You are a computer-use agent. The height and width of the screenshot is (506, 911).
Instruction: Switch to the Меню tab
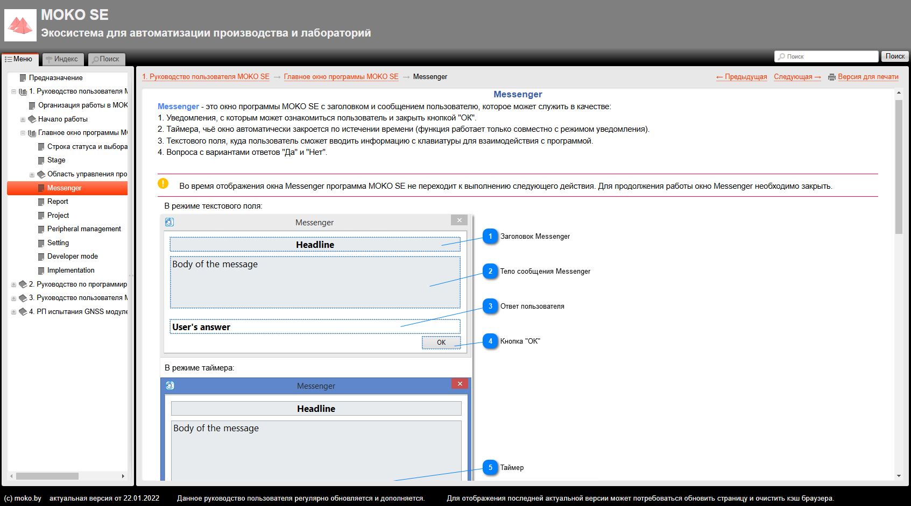click(20, 59)
